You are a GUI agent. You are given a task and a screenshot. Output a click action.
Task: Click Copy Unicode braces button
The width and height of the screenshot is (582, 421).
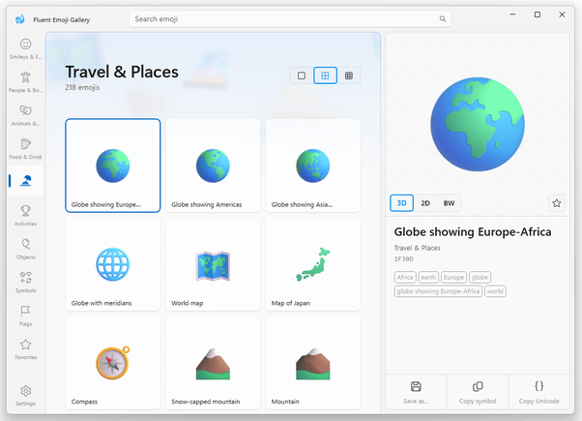click(538, 392)
